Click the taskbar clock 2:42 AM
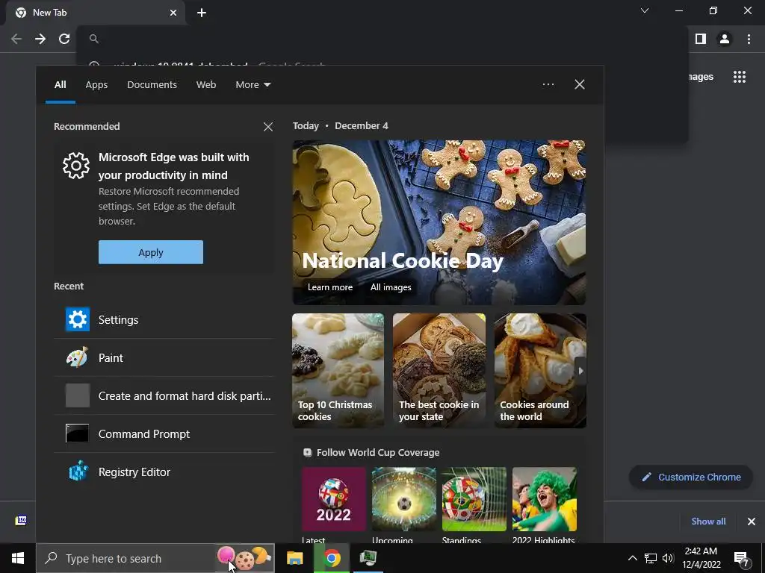The width and height of the screenshot is (765, 573). pos(701,558)
